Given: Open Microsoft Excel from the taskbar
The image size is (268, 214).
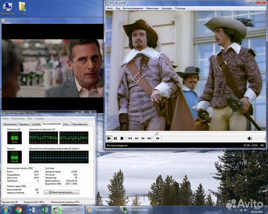Looking at the screenshot, I should (x=45, y=210).
